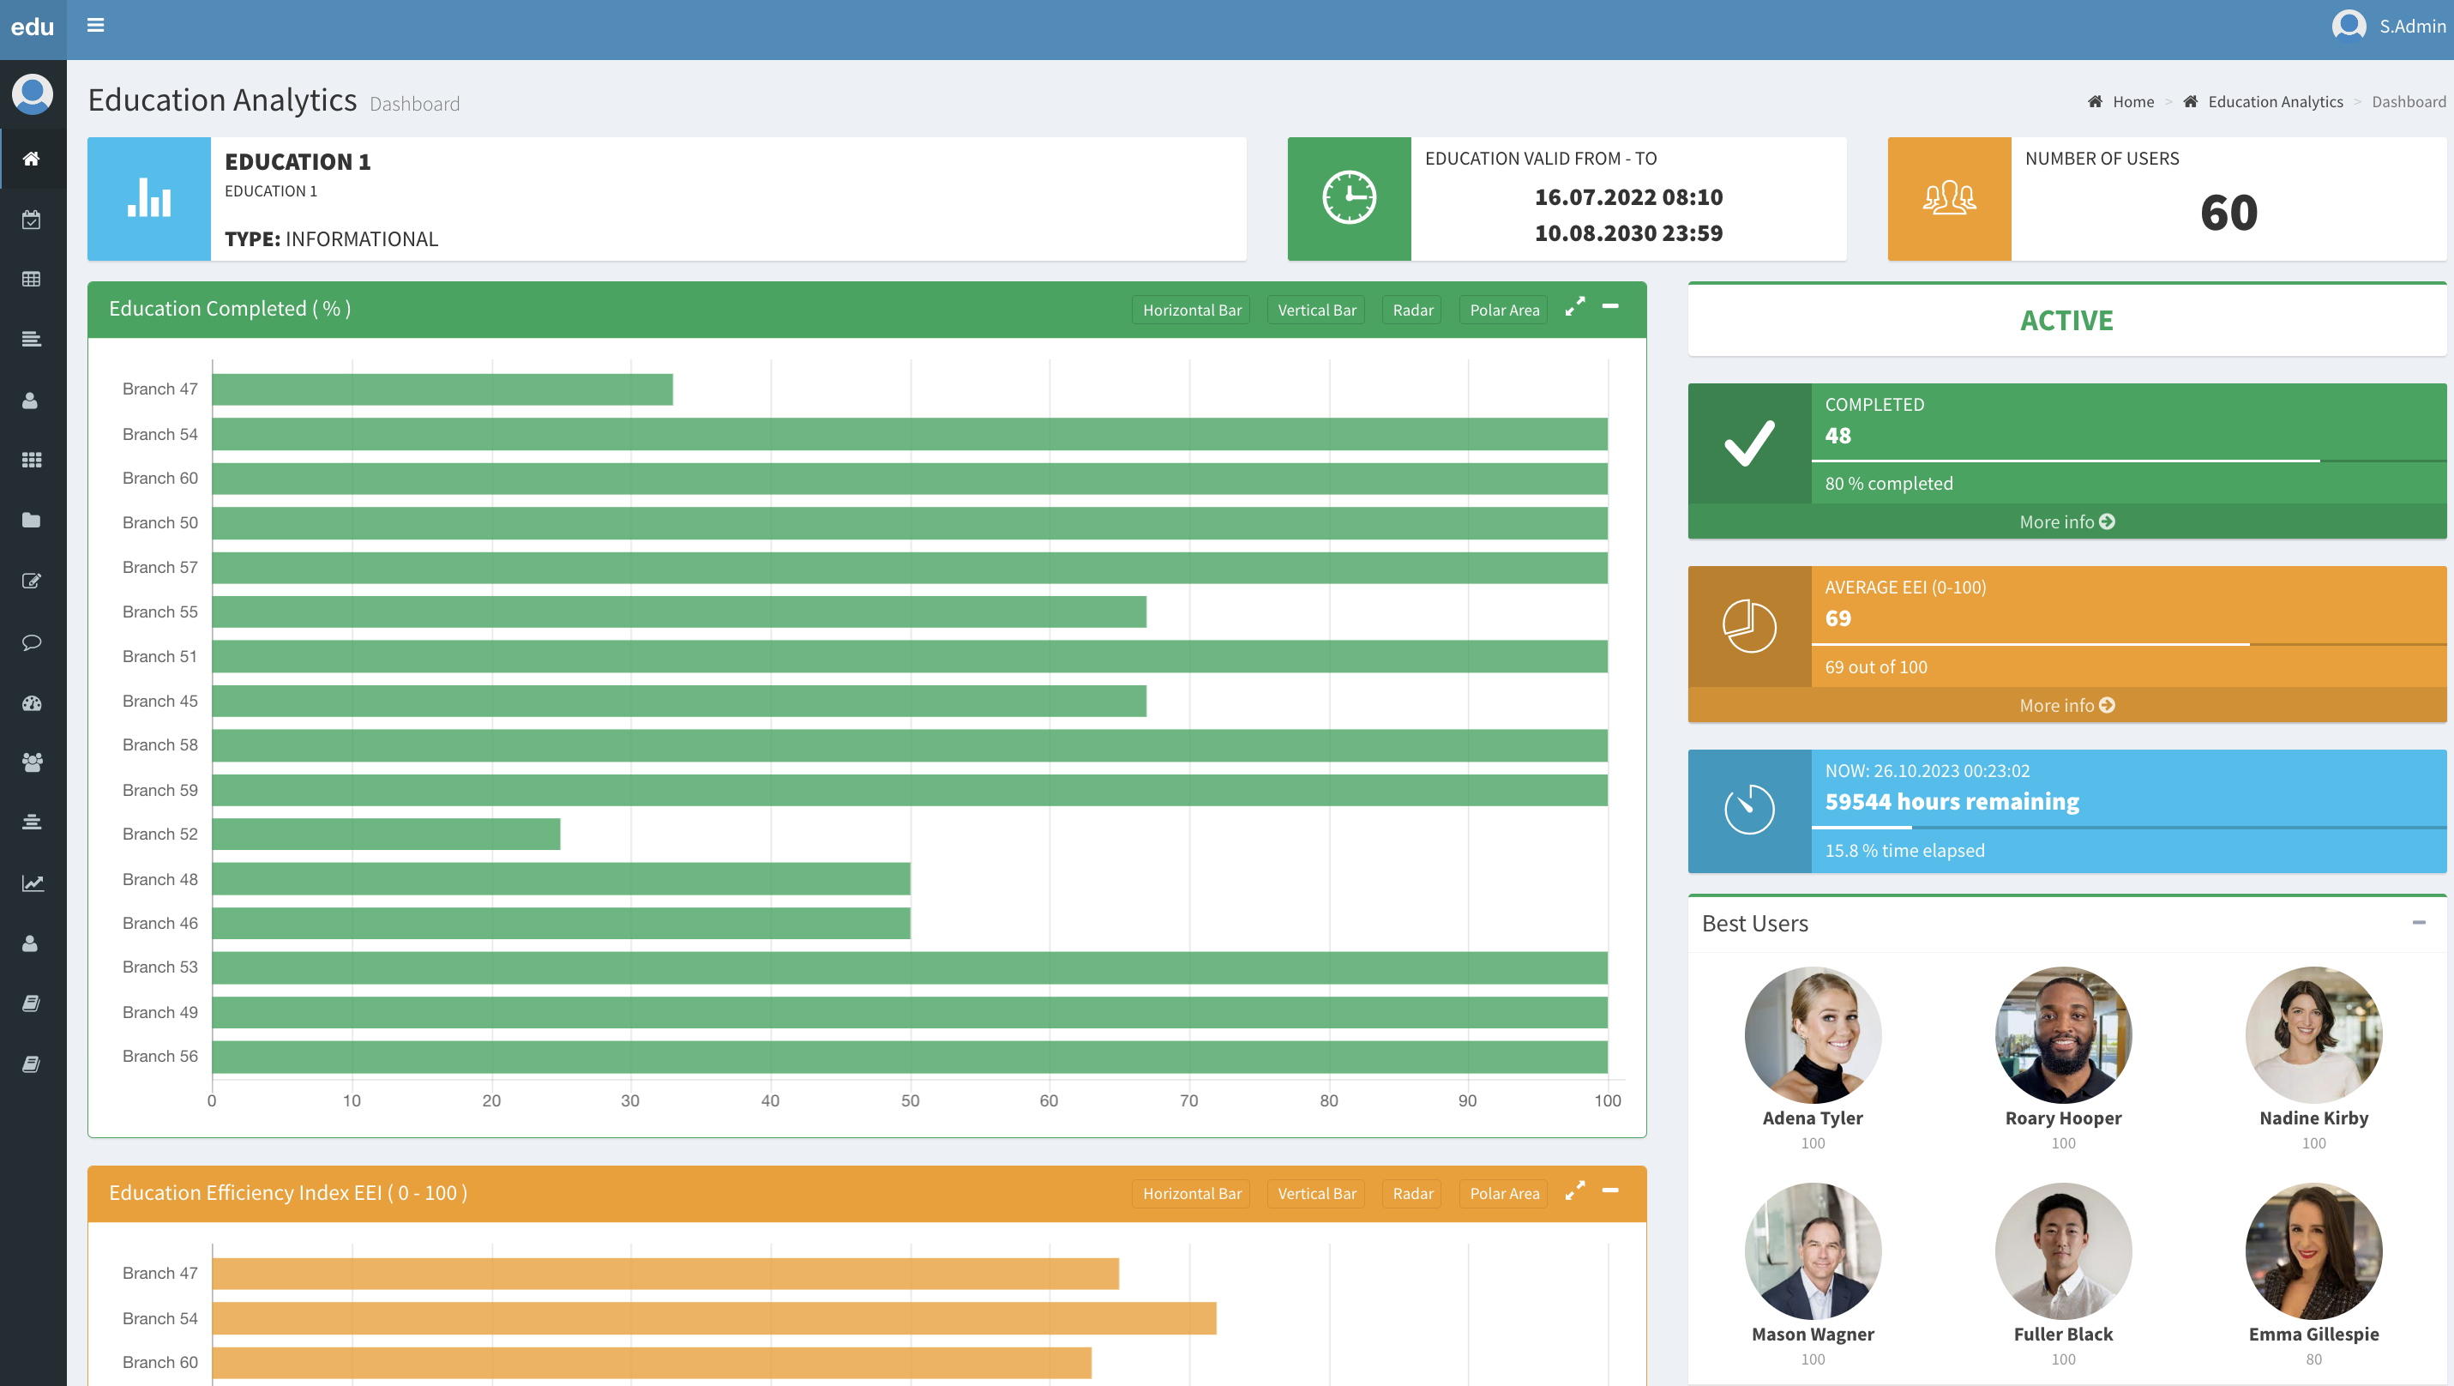This screenshot has height=1386, width=2454.
Task: Expand the Education Completed panel to fullscreen
Action: pyautogui.click(x=1576, y=307)
